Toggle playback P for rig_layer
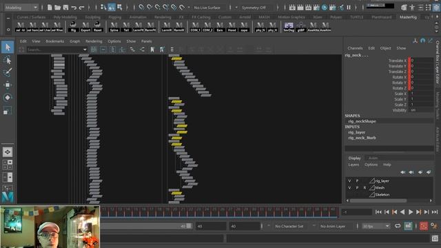The height and width of the screenshot is (248, 441). click(357, 180)
